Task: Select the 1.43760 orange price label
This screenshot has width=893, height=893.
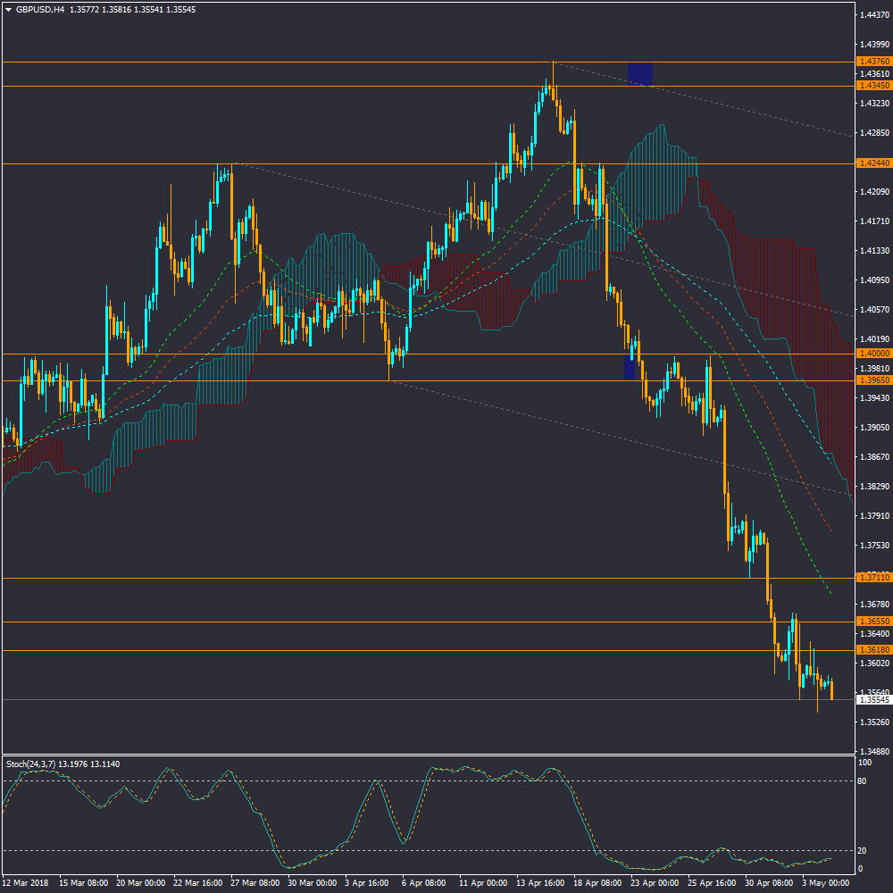Action: tap(873, 61)
